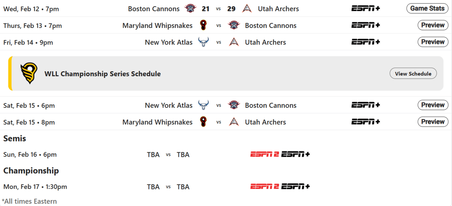452x206 pixels.
Task: Click New York Atlas name in Sat 6pm game
Action: [169, 105]
